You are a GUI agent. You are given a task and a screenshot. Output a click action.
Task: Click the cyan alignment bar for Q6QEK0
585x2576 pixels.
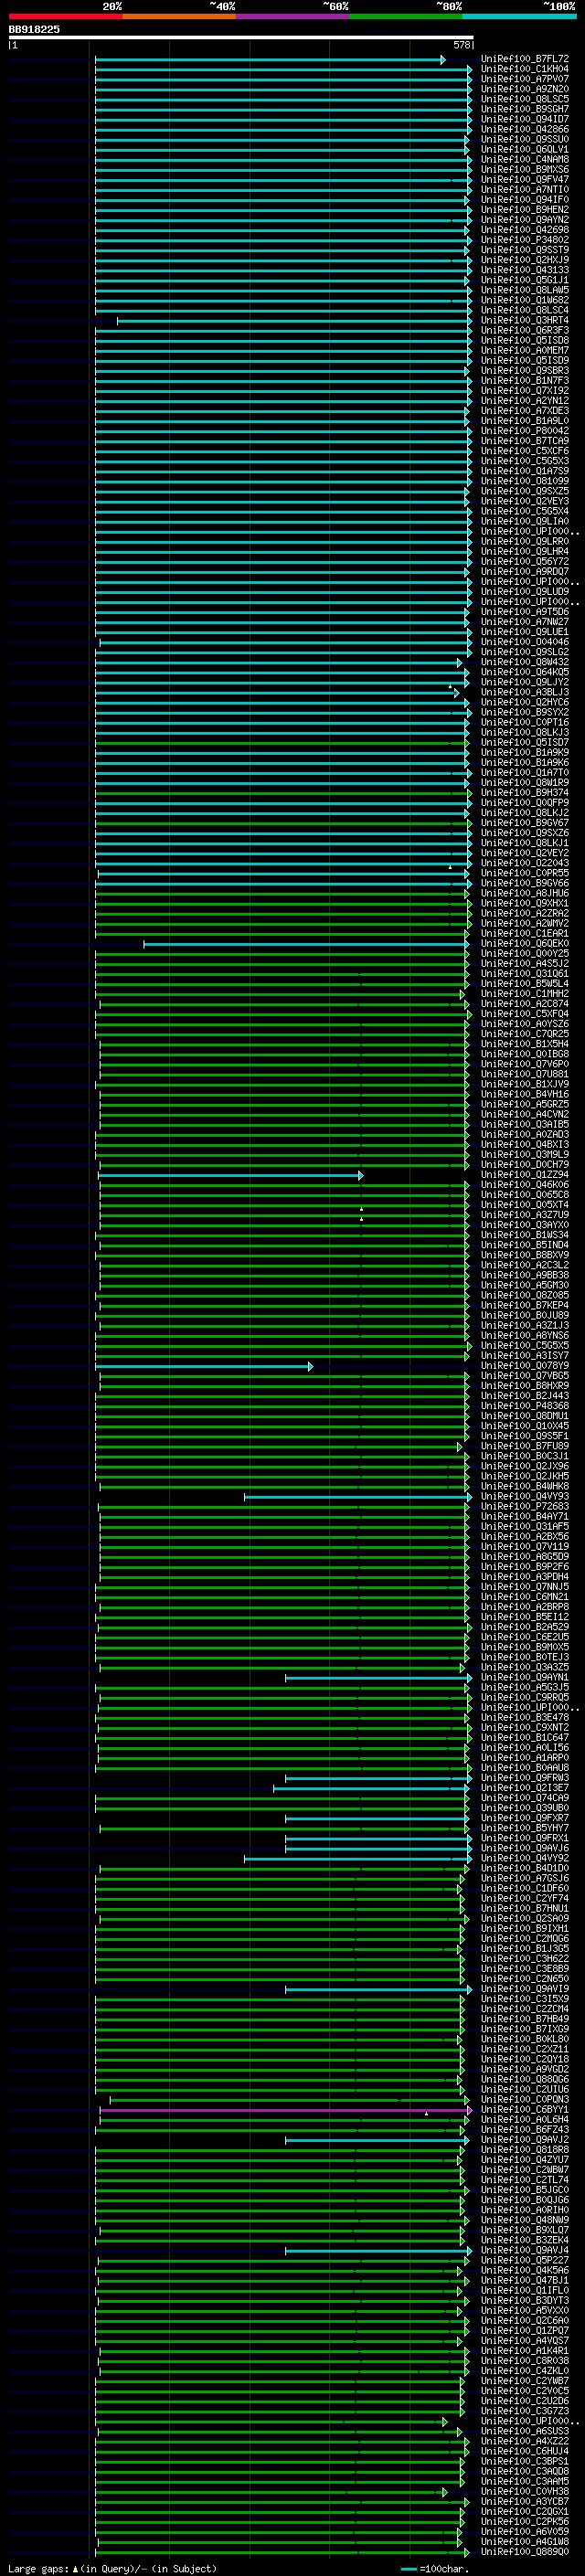point(306,944)
